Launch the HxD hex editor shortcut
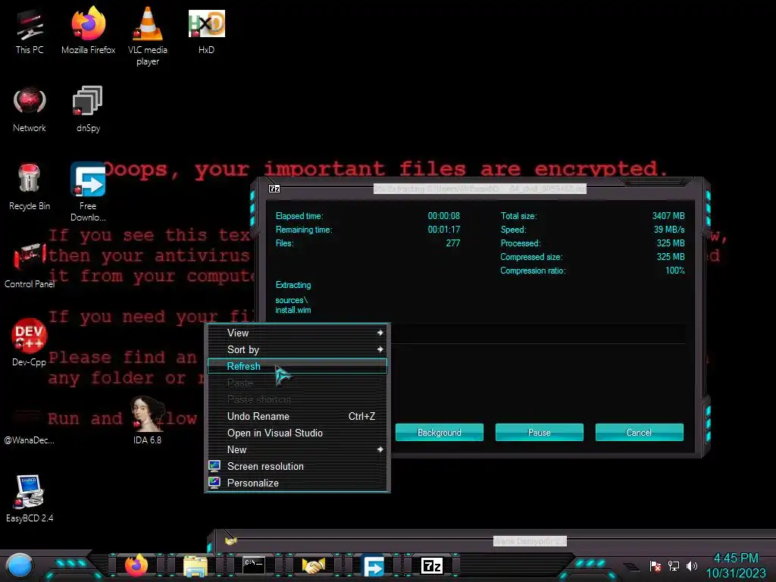This screenshot has height=582, width=776. [x=206, y=31]
